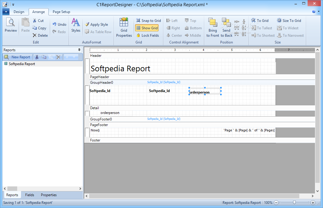
Task: Align controls to Center
Action: [174, 36]
